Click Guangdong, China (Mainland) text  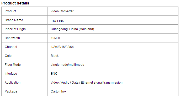[72, 29]
